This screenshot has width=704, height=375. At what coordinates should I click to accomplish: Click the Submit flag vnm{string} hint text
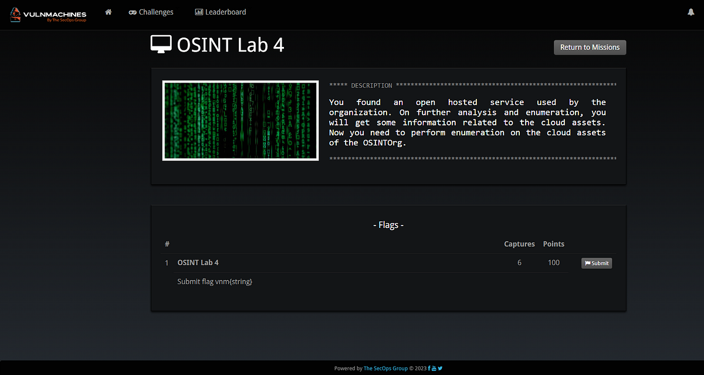point(215,281)
